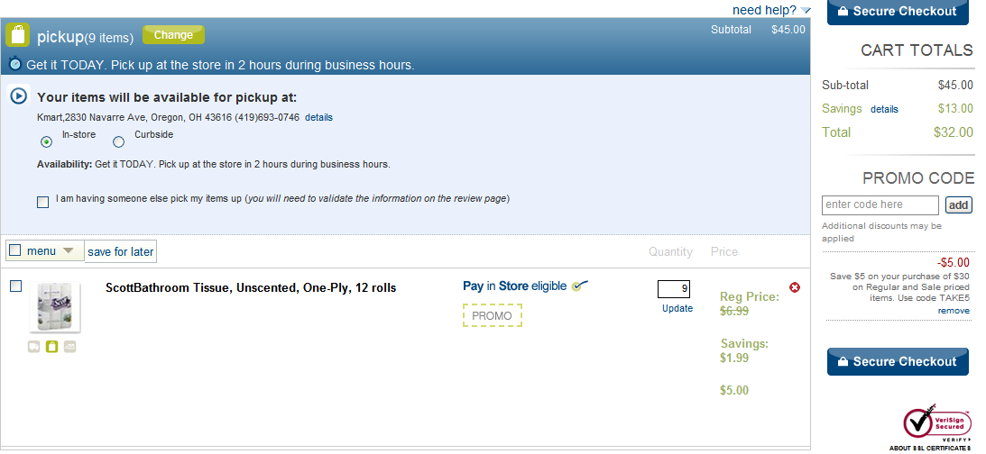This screenshot has width=986, height=454.
Task: Open the need help dropdown
Action: [x=771, y=10]
